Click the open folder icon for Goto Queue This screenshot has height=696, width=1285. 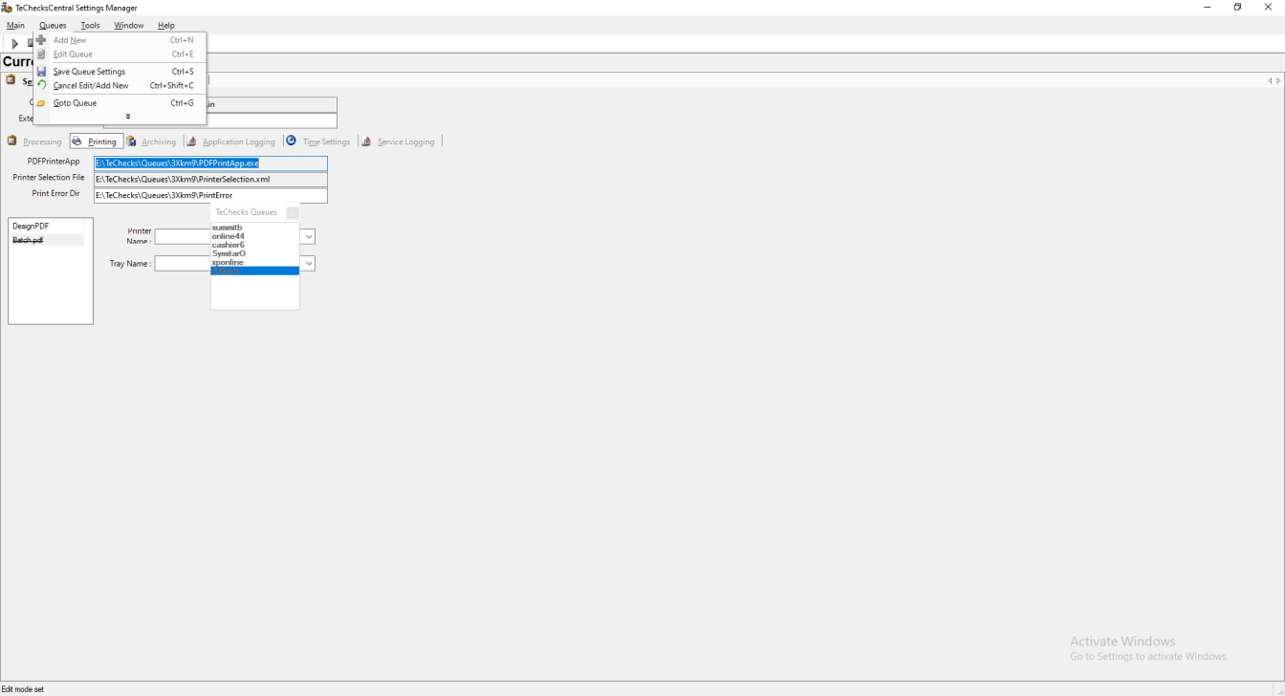click(x=41, y=103)
